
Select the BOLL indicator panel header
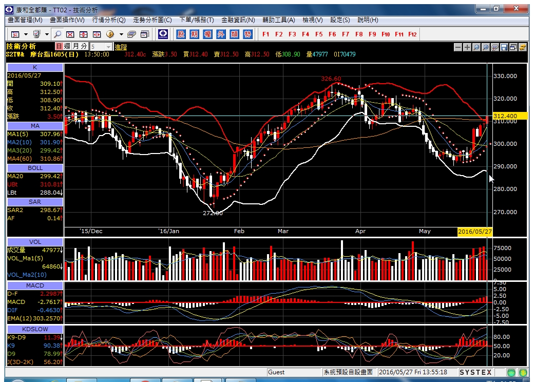click(x=35, y=168)
